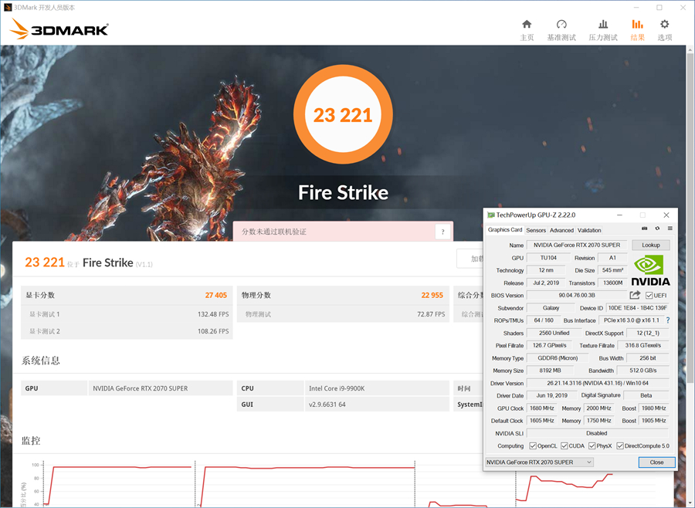Open the 3DMark home page (主页)
The height and width of the screenshot is (508, 695).
[x=527, y=30]
